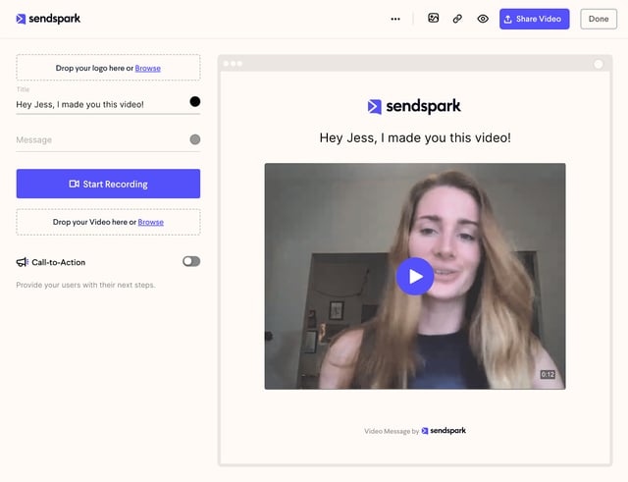The image size is (628, 482).
Task: Preview the video page with eye icon
Action: (x=483, y=19)
